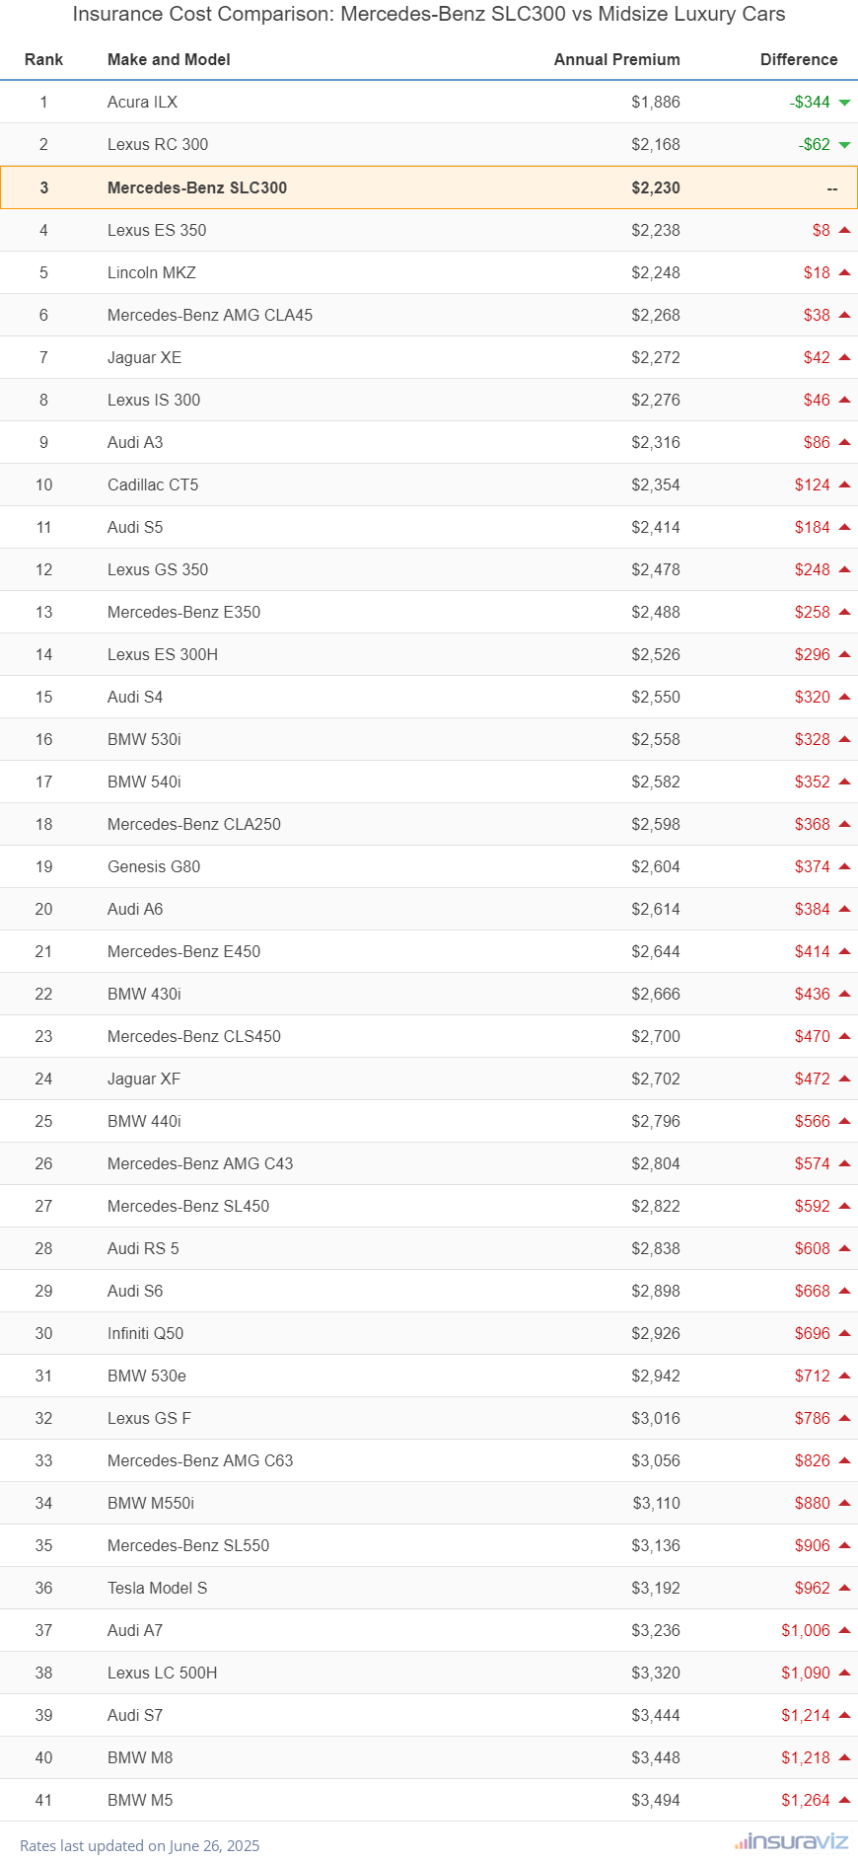Click the $3,494 premium for BMW M5
Viewport: 858px width, 1861px height.
pyautogui.click(x=656, y=1800)
